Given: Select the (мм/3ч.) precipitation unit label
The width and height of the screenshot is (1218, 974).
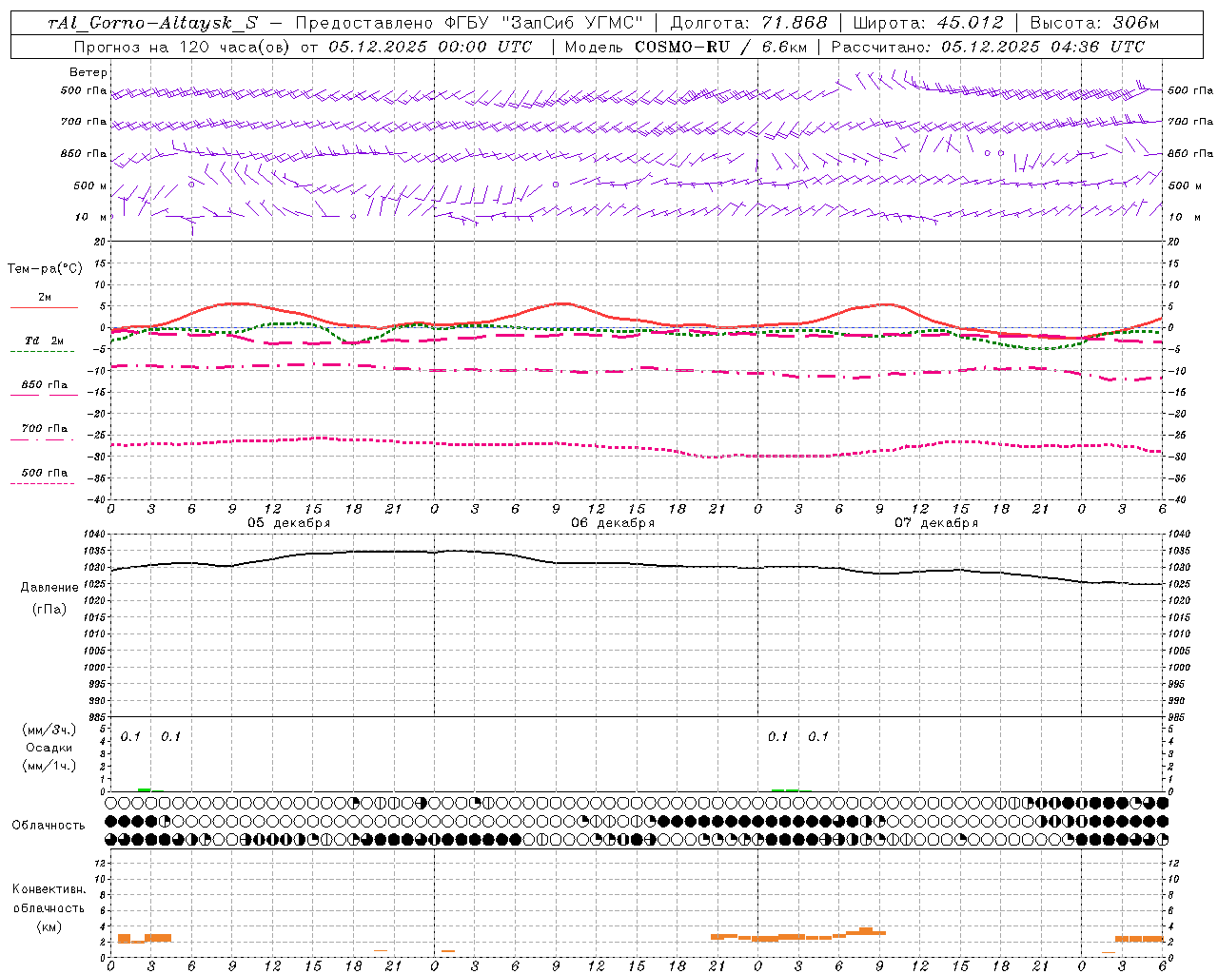Looking at the screenshot, I should tap(49, 730).
